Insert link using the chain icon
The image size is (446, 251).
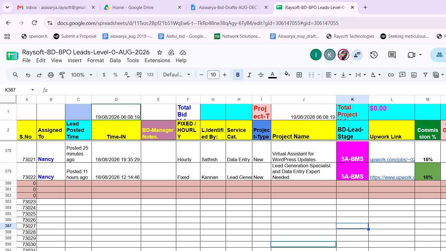(391, 75)
